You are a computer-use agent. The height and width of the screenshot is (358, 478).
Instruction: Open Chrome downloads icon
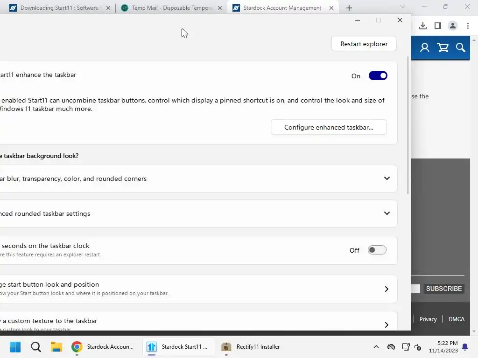(423, 26)
